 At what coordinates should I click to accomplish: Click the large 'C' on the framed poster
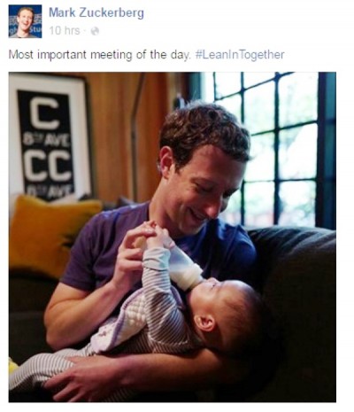[45, 113]
